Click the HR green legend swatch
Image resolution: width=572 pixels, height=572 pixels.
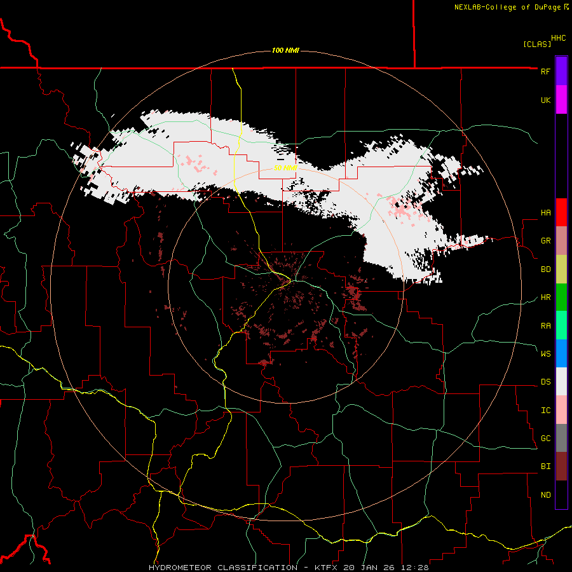(561, 297)
